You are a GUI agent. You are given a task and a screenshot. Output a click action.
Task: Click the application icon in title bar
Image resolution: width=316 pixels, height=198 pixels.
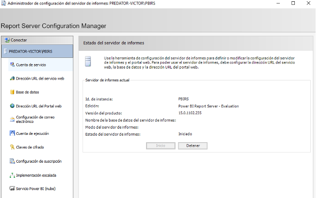pyautogui.click(x=4, y=4)
